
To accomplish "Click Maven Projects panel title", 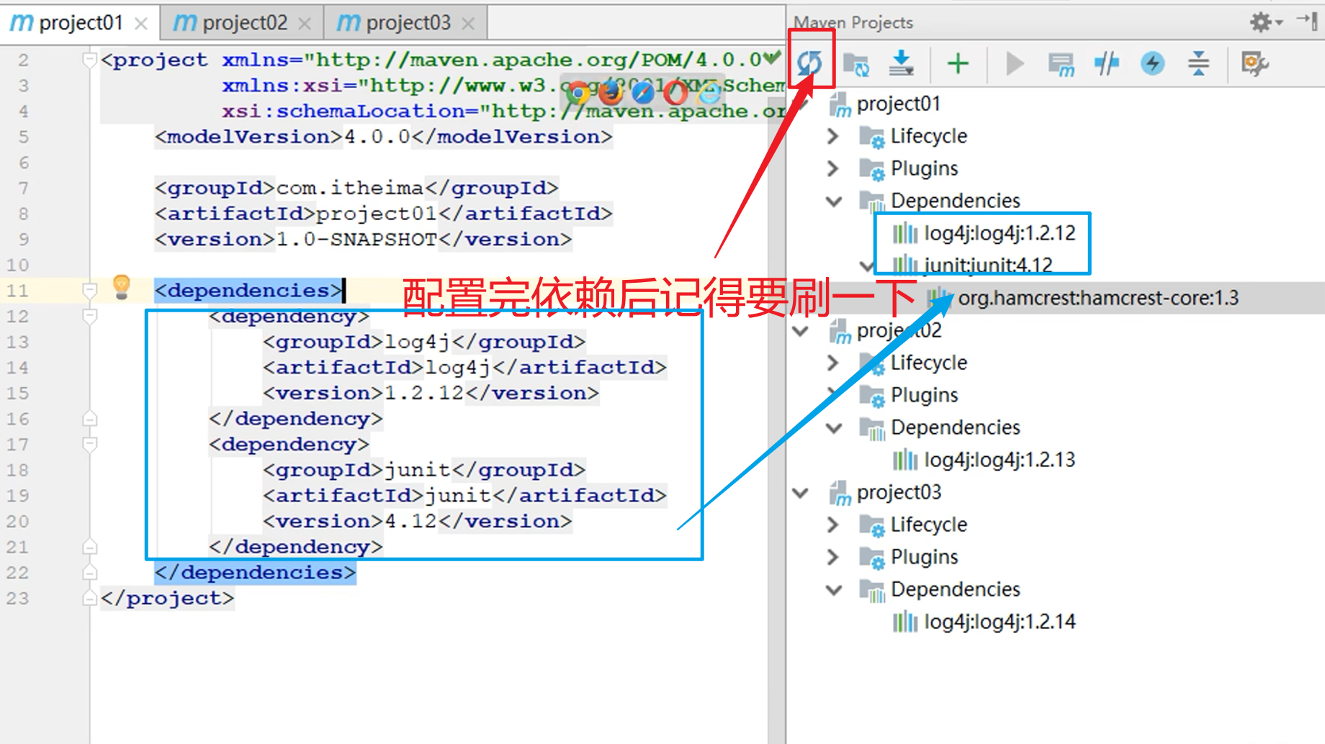I will [x=853, y=23].
